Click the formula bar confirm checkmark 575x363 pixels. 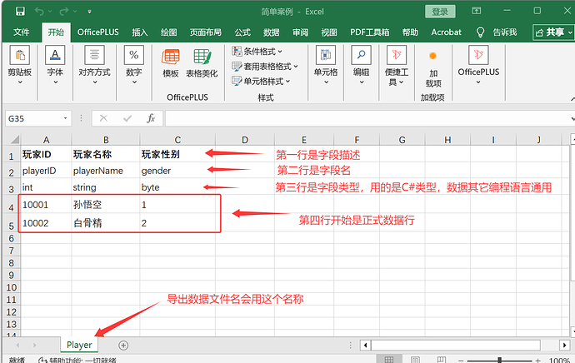pos(127,118)
